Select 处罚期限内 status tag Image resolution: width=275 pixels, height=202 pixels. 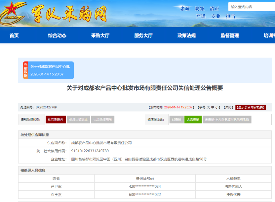point(56,120)
